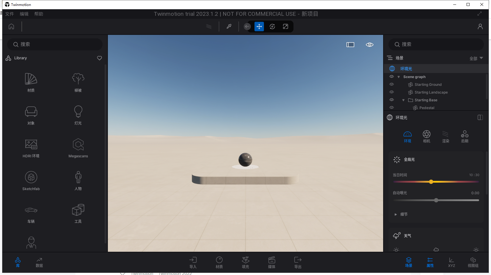Click the left library 搜索 search field
This screenshot has height=275, width=491.
(55, 44)
